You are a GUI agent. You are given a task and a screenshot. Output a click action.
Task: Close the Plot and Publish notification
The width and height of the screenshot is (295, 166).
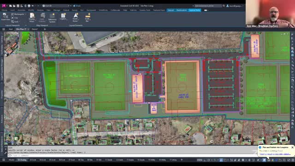coord(292,148)
